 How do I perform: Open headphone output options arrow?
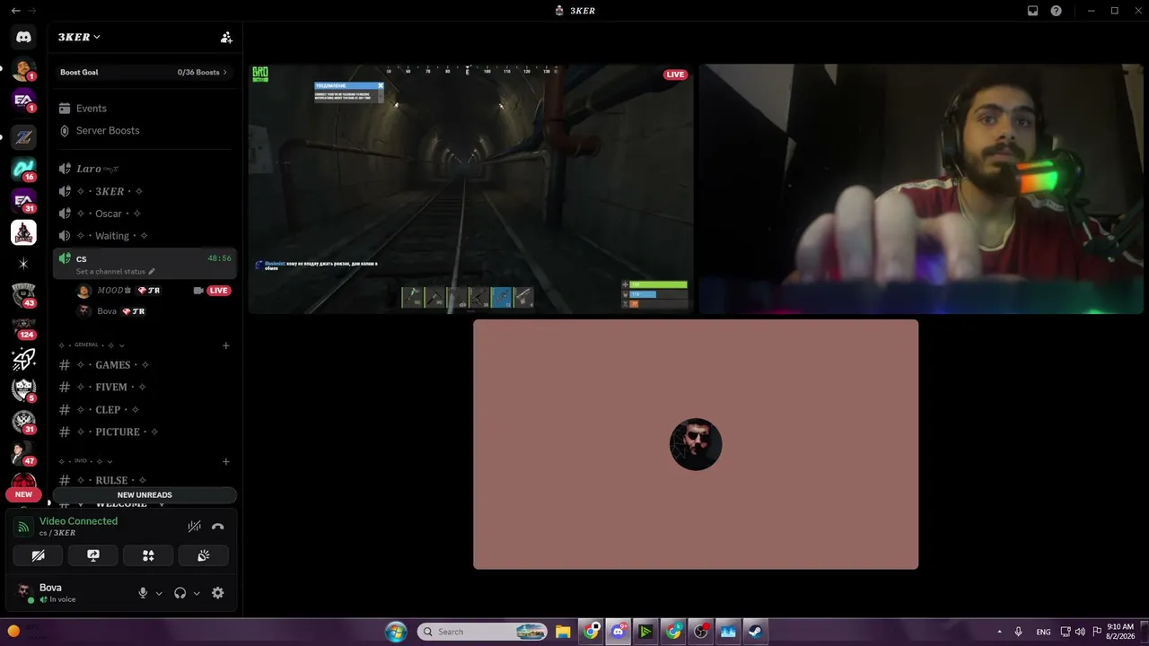tap(197, 593)
